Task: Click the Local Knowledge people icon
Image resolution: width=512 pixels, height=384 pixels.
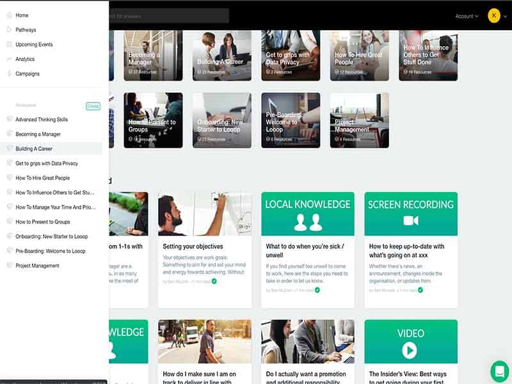Action: (x=308, y=223)
